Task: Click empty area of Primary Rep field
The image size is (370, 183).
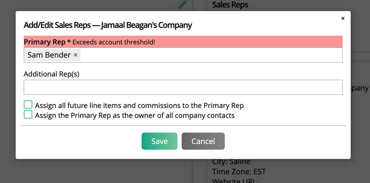Action: [x=211, y=55]
